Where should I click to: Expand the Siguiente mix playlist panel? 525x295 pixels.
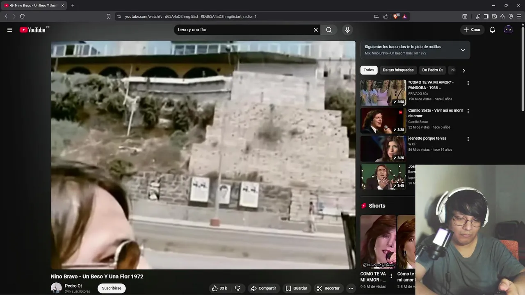pyautogui.click(x=463, y=50)
